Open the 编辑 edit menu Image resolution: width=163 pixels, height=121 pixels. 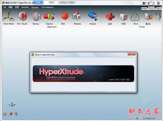tap(10, 7)
